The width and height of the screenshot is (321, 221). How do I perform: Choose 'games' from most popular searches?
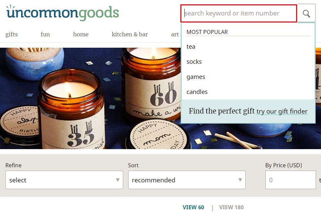(x=196, y=77)
